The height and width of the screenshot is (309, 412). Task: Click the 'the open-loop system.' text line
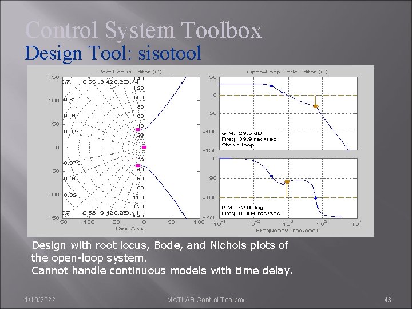click(x=89, y=258)
